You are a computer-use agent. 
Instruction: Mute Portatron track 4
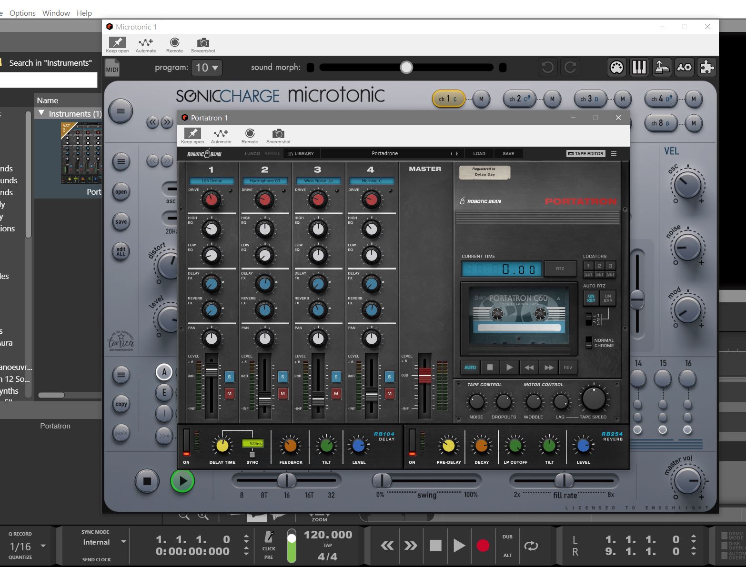[x=390, y=393]
